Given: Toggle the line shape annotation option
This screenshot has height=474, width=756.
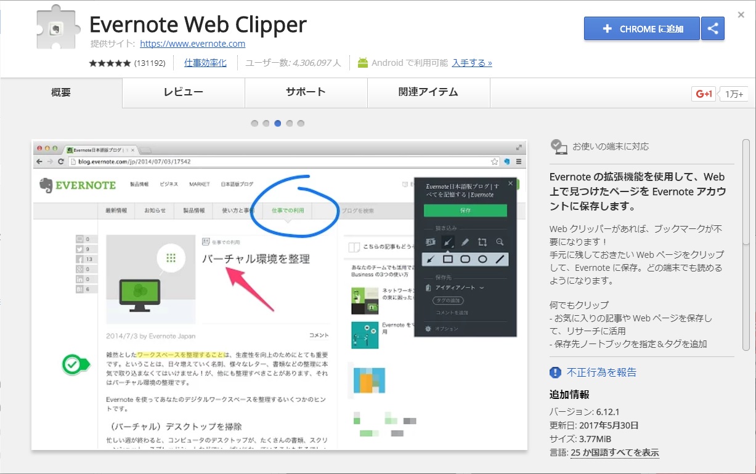Looking at the screenshot, I should [x=500, y=259].
